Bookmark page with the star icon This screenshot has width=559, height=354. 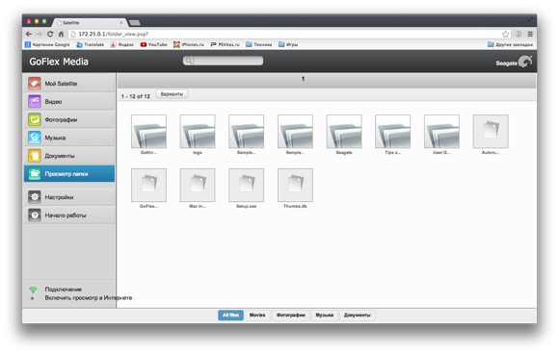pyautogui.click(x=506, y=35)
